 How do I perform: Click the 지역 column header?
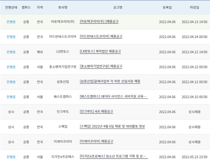pyautogui.click(x=40, y=7)
